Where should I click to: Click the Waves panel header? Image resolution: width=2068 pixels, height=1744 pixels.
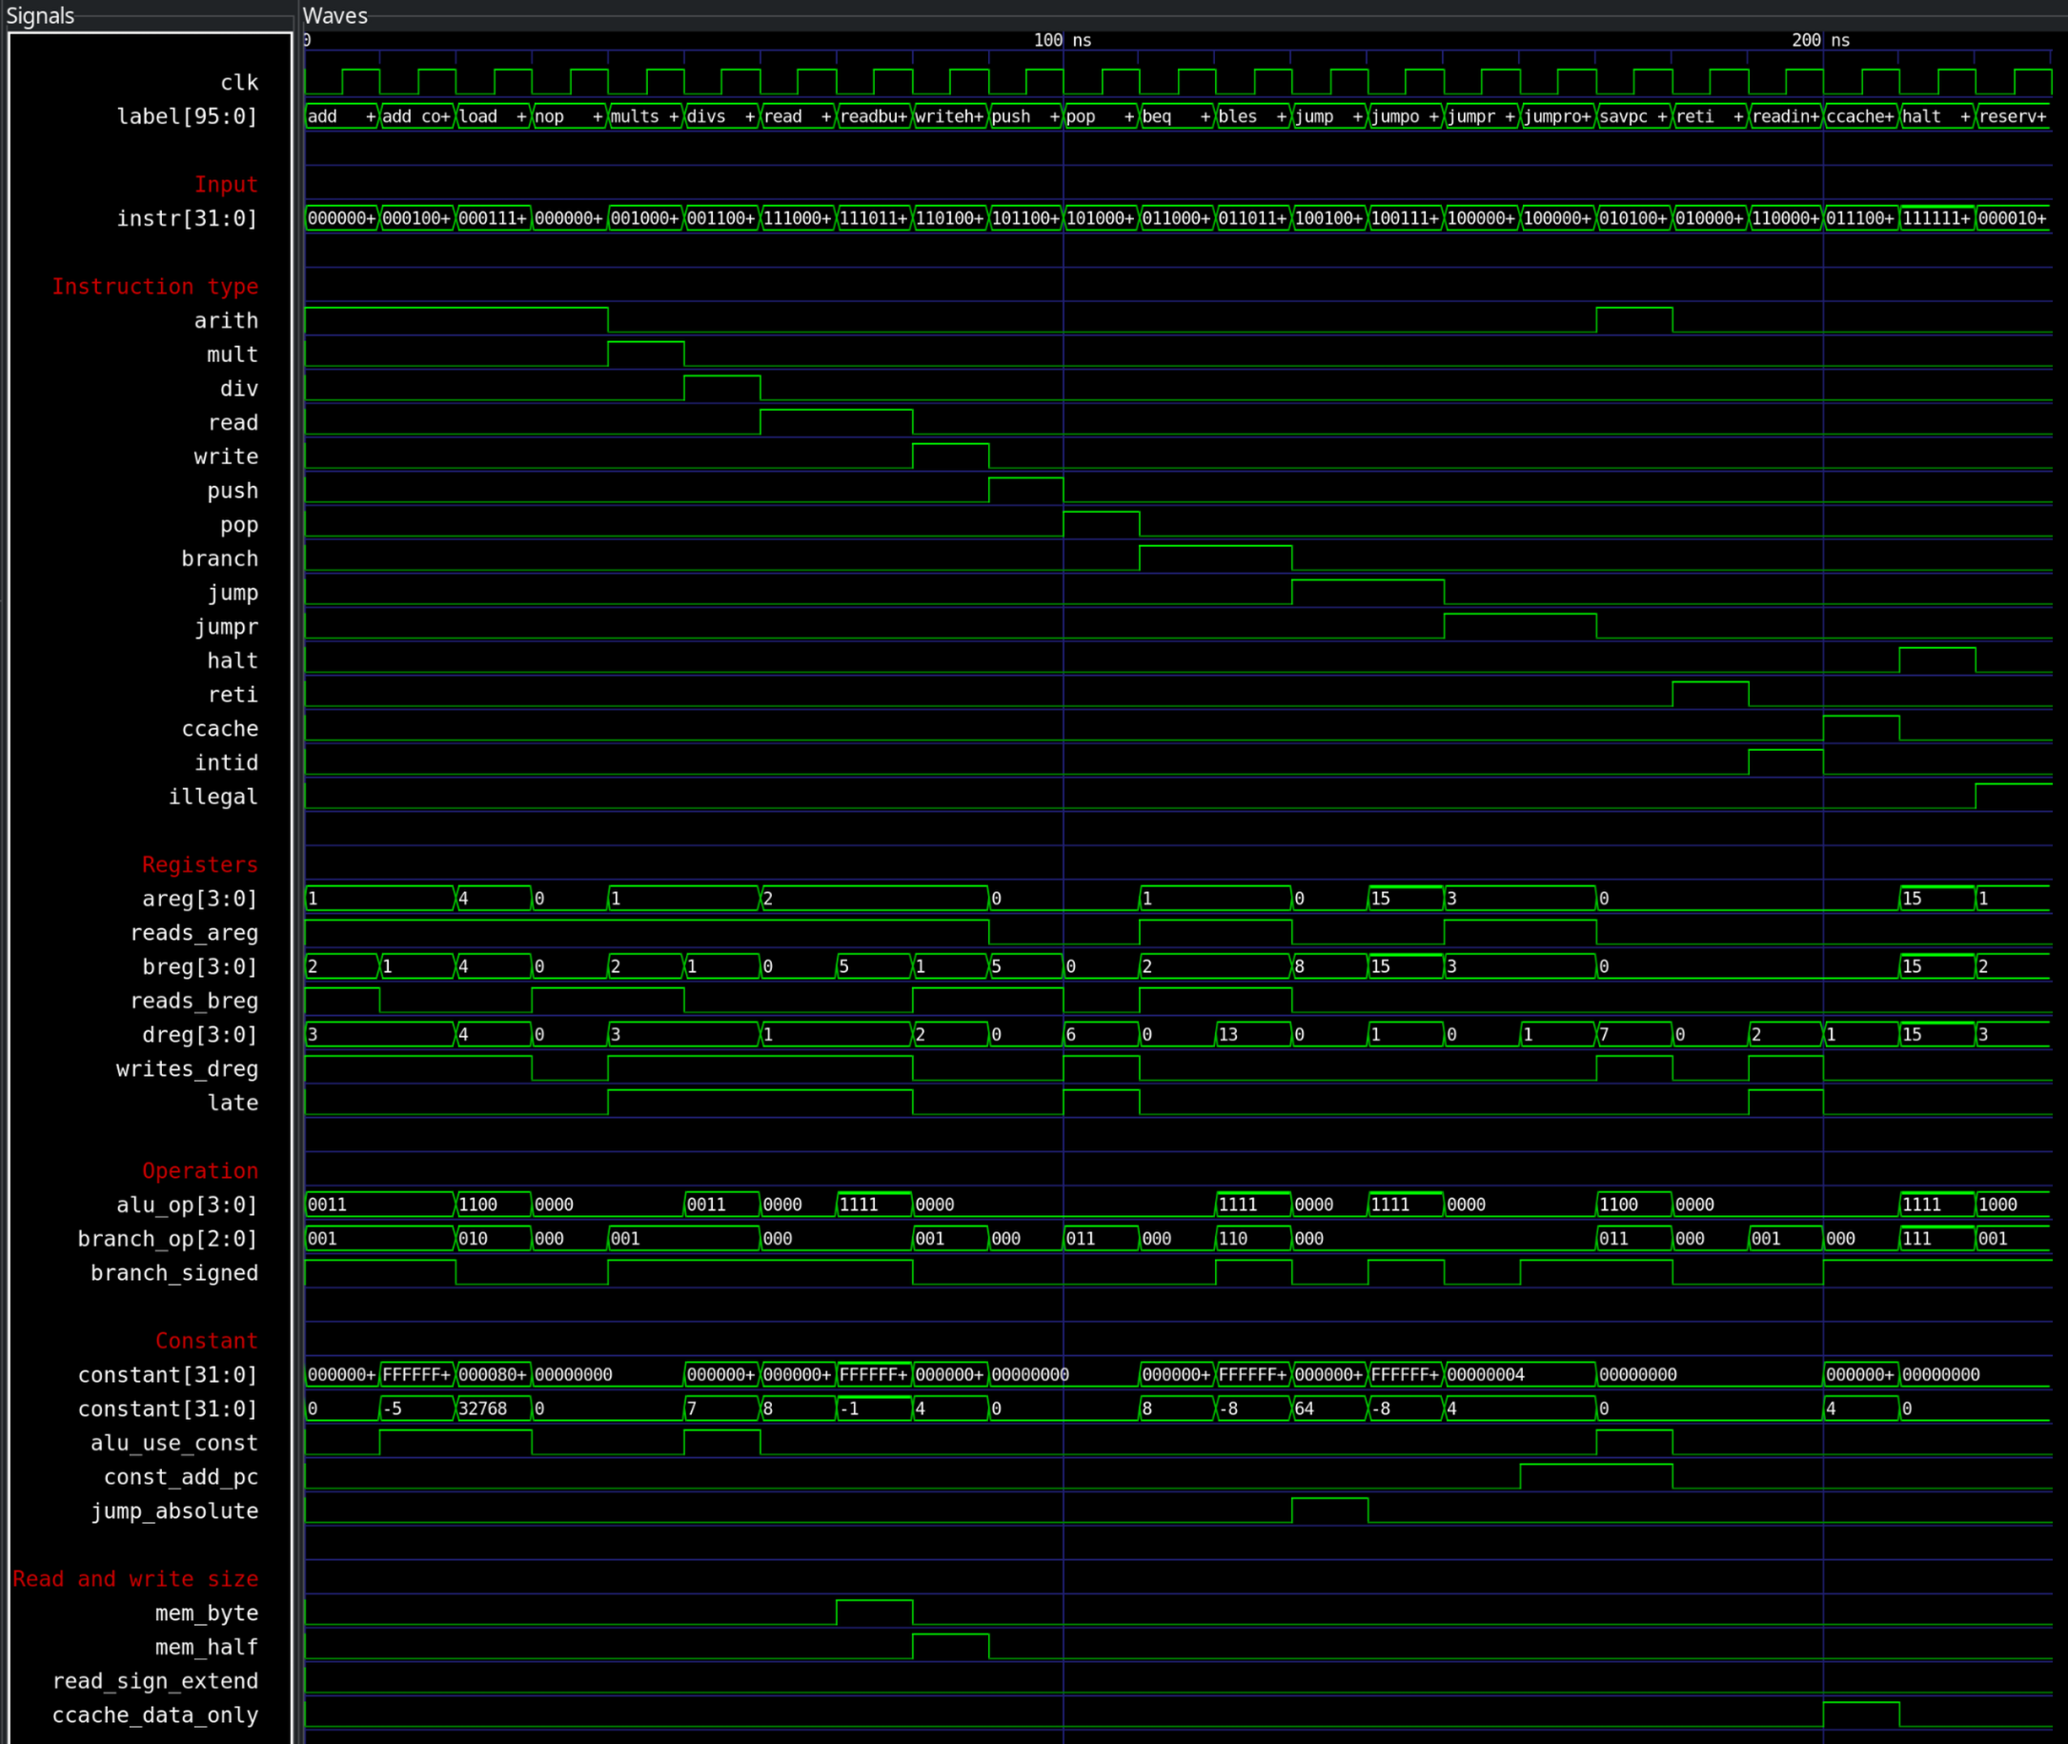[335, 16]
